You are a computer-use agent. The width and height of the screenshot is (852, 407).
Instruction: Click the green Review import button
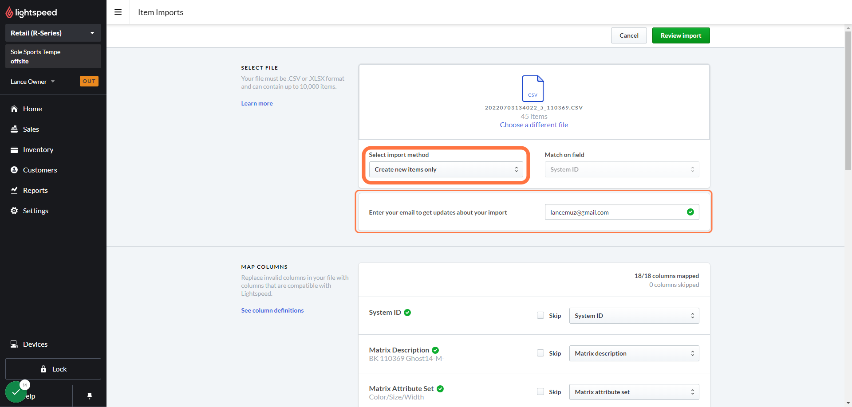coord(681,35)
